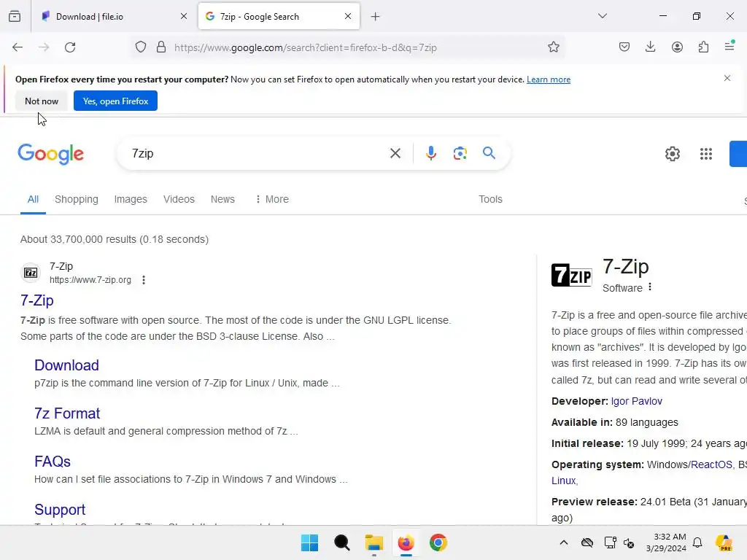Open taskbar Search

pos(342,542)
